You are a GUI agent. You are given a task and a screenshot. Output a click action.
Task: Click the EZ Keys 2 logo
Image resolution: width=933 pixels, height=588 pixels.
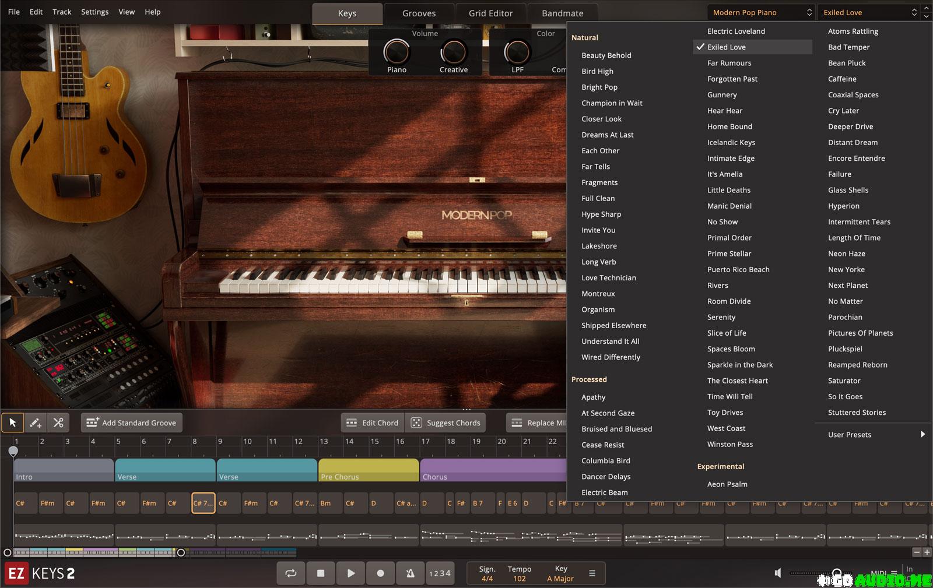tap(40, 573)
